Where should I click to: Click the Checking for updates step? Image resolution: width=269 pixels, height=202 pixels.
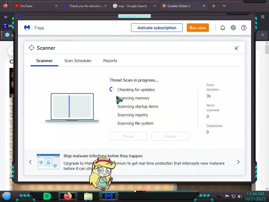pos(136,89)
